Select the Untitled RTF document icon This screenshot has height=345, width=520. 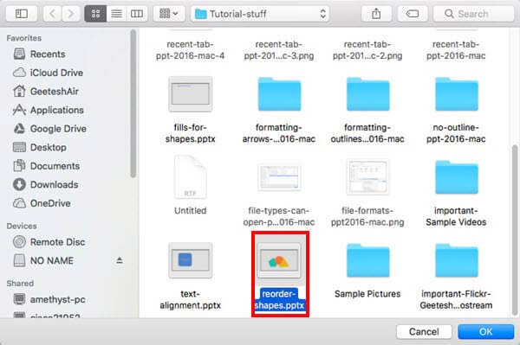(x=191, y=177)
